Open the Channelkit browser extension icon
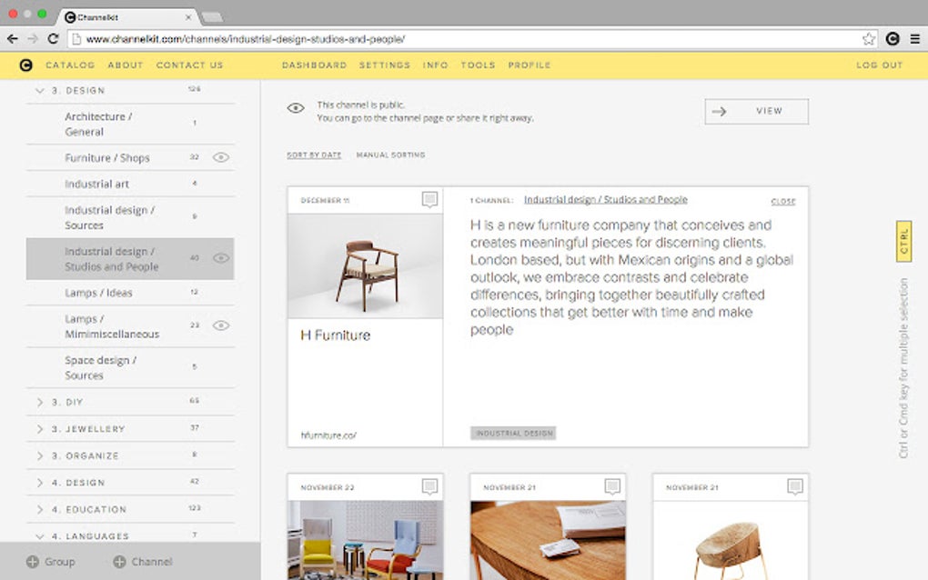Image resolution: width=928 pixels, height=580 pixels. (x=893, y=39)
